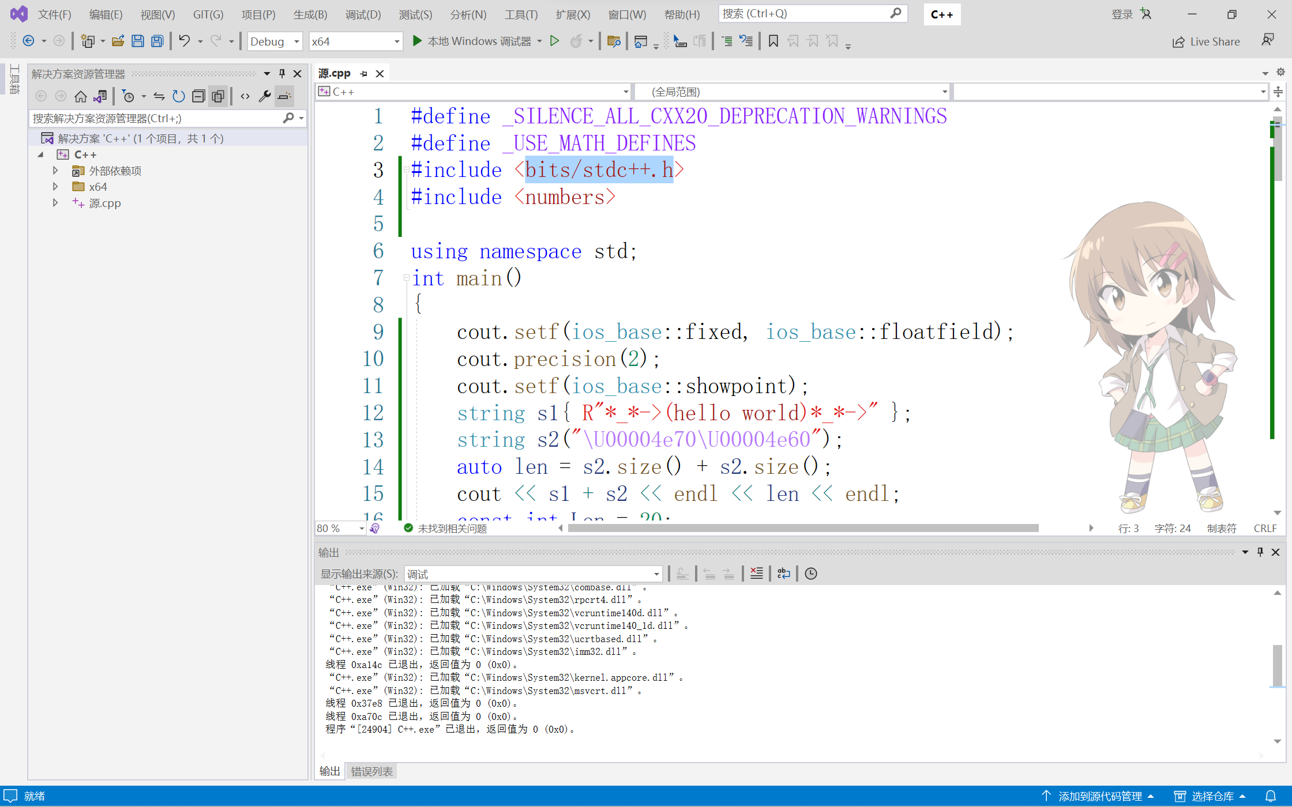Click the save all disks icon
Screen dimensions: 1292x807
coord(157,41)
